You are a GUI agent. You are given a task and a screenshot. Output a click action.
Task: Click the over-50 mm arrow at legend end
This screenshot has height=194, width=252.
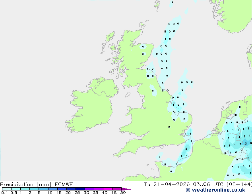[x=126, y=189]
